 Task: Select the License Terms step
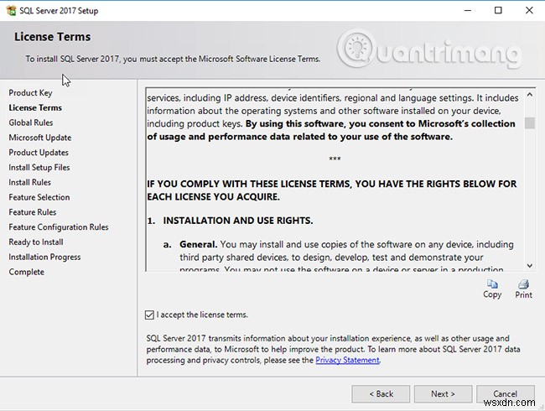[x=35, y=108]
